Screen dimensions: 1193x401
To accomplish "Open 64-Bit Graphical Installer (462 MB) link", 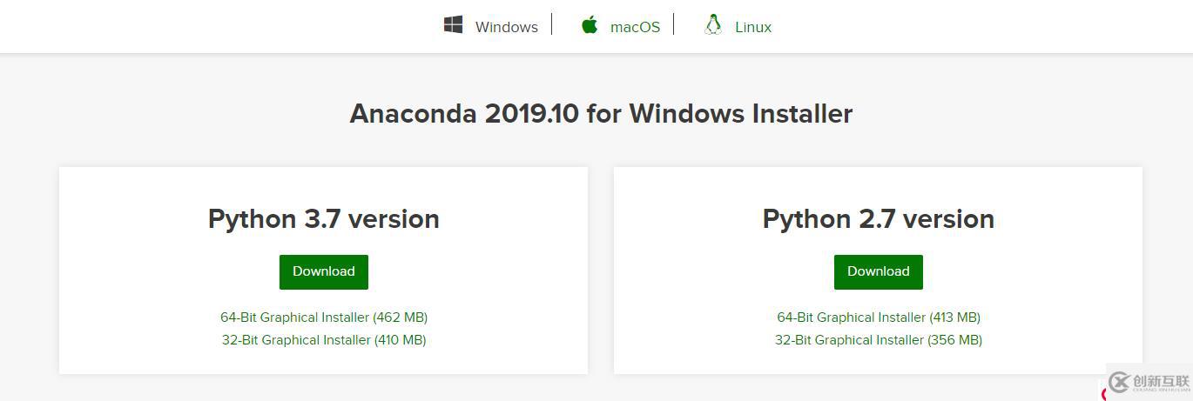I will 324,317.
